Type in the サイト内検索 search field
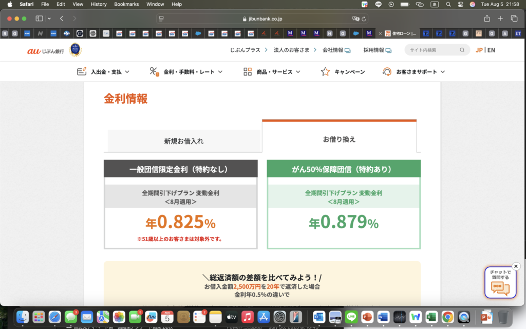 (x=431, y=50)
